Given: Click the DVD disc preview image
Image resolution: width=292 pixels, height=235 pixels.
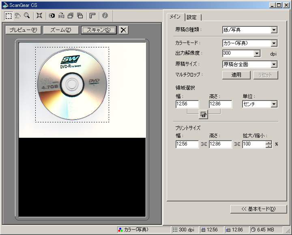Looking at the screenshot, I should click(72, 85).
